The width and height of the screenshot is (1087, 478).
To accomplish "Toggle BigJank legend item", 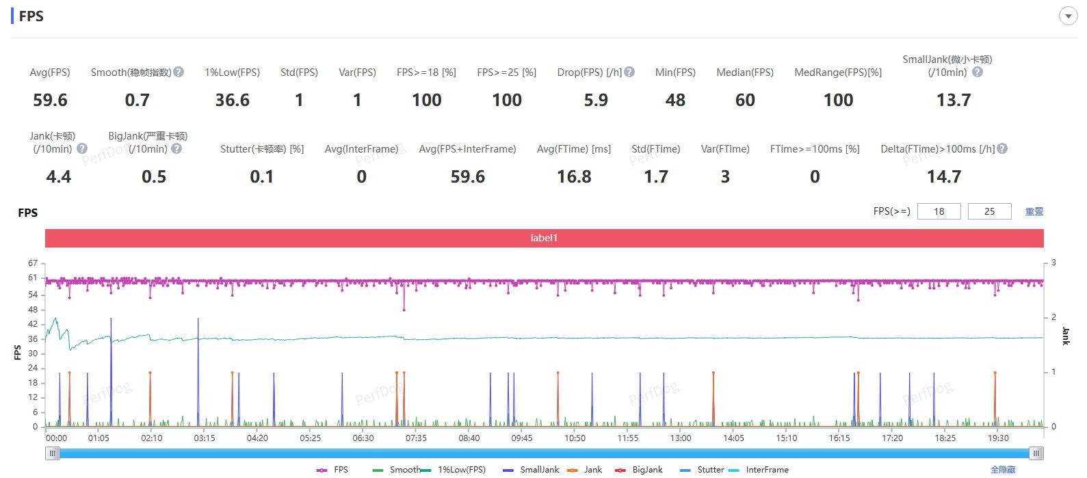I will (640, 470).
